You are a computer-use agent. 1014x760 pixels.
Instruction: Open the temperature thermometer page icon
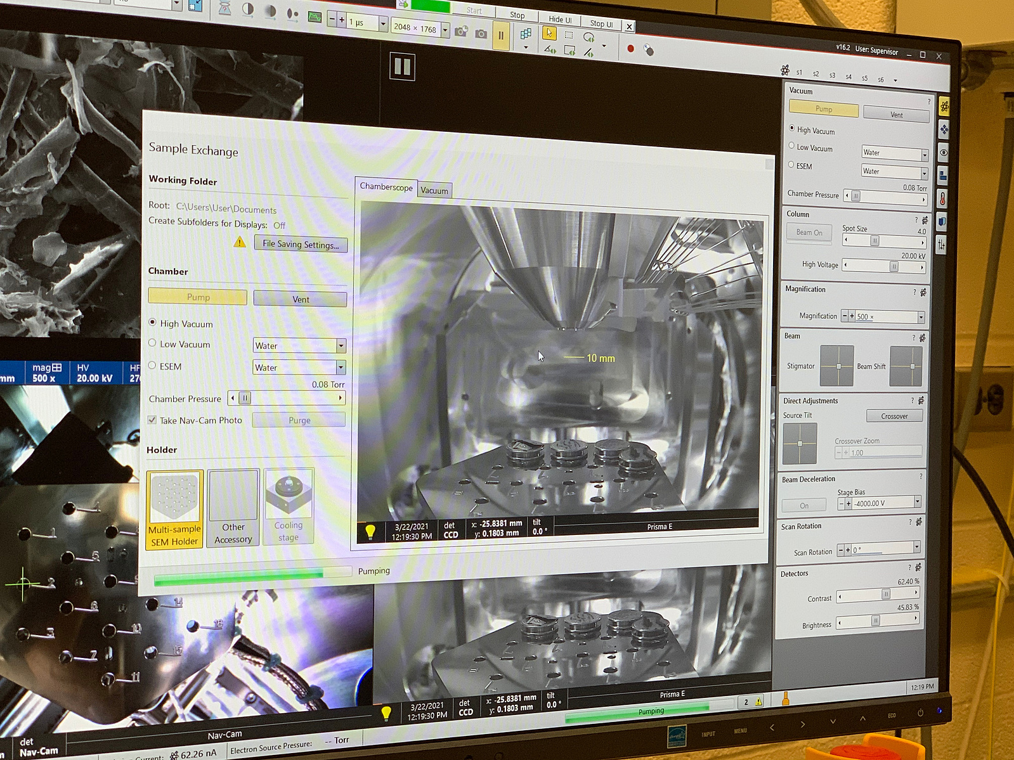(x=943, y=198)
